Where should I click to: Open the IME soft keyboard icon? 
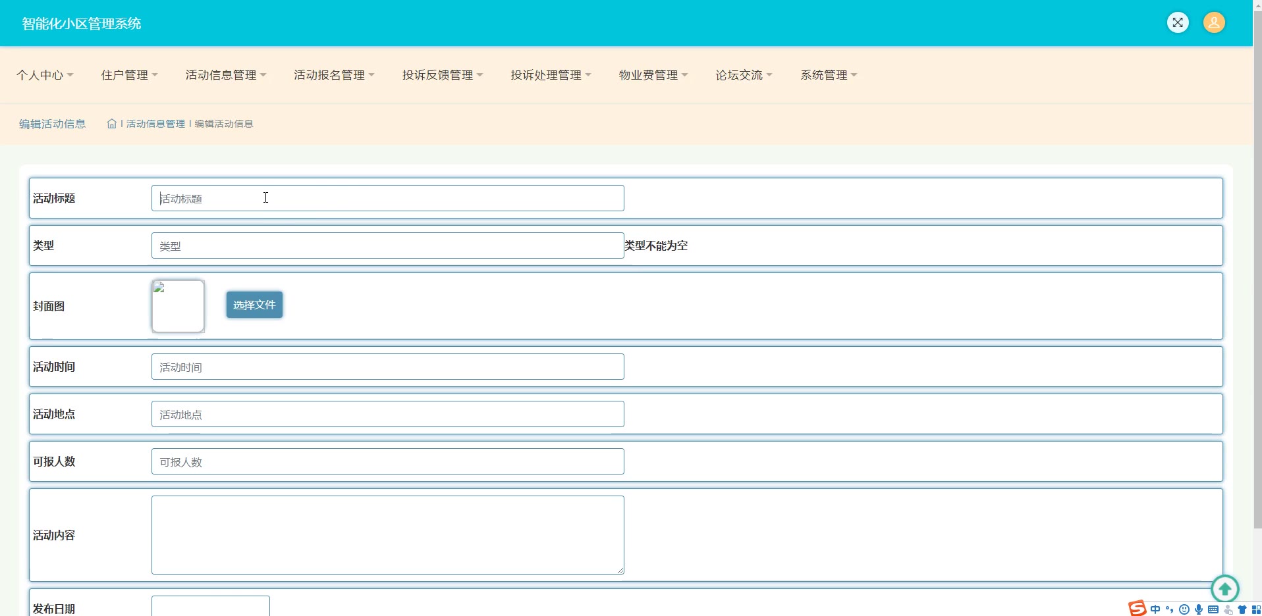click(1213, 609)
